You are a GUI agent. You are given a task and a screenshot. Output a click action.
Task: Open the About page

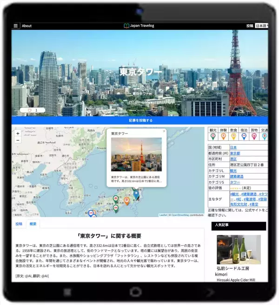[x=27, y=26]
